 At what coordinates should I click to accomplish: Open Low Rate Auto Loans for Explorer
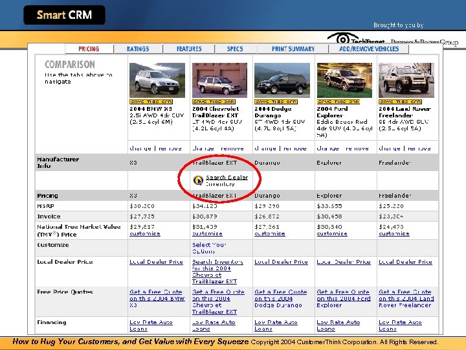tap(338, 325)
